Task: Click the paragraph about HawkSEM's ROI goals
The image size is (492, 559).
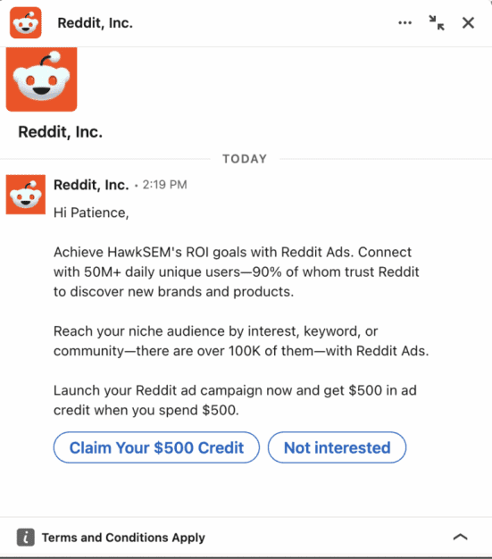Action: pyautogui.click(x=237, y=271)
